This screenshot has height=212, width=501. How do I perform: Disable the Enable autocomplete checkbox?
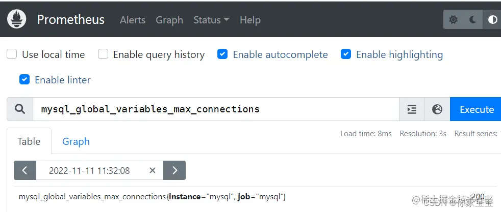point(222,54)
